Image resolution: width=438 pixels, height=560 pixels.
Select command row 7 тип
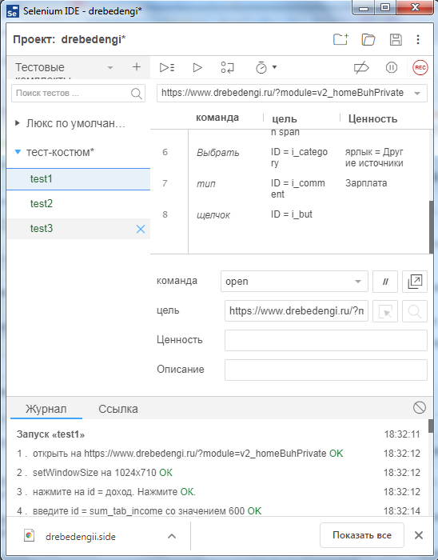(291, 189)
